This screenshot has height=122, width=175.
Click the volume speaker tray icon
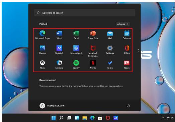tap(172, 118)
